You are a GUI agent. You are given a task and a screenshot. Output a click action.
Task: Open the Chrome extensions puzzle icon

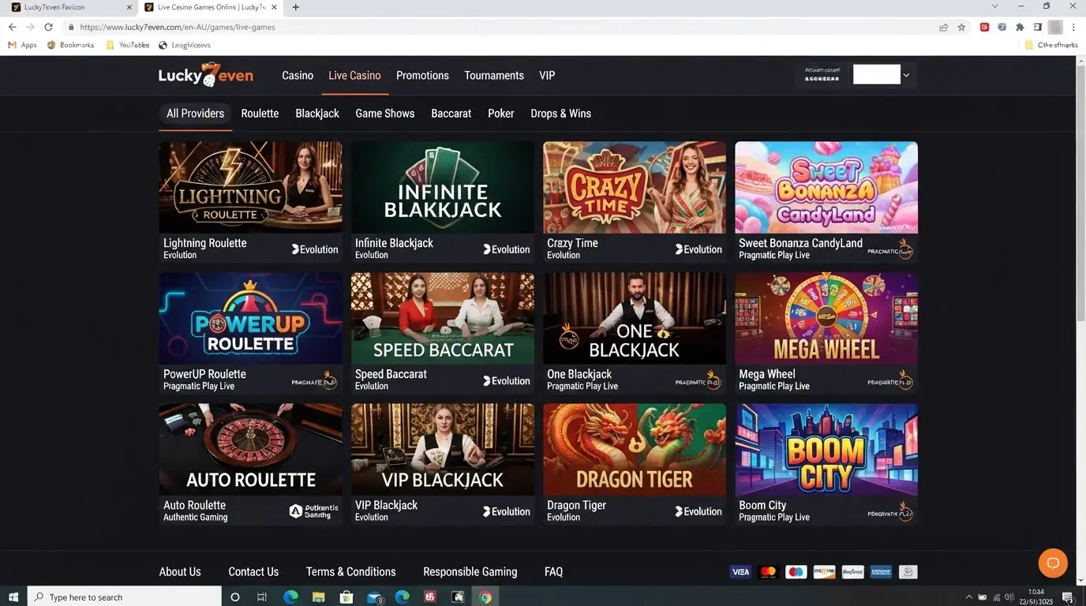pos(1020,27)
